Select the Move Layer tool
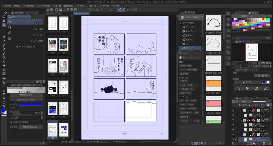273x146 pixels. (4, 29)
